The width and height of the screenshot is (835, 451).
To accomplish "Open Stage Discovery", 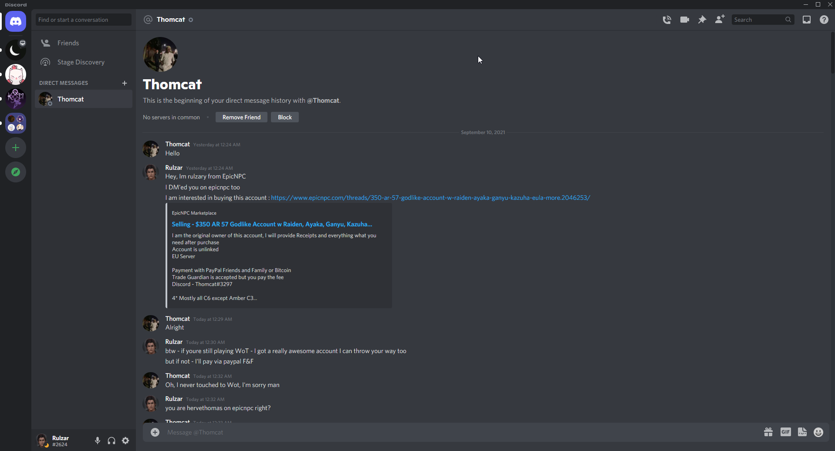I will pos(84,62).
